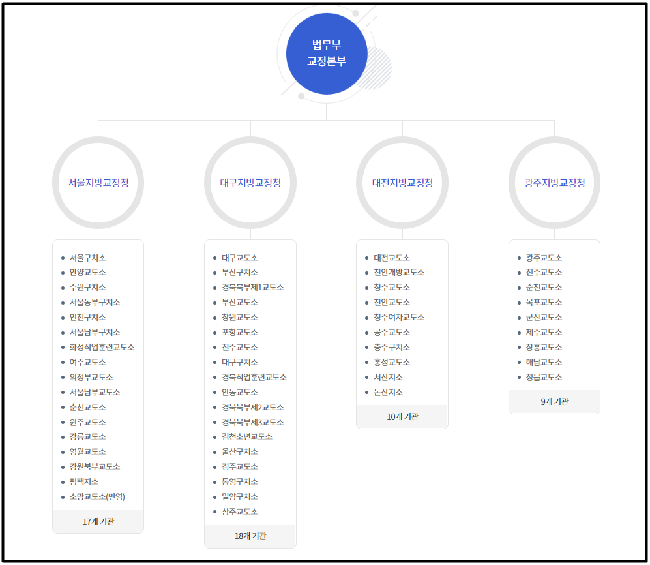Click 경북북부제2교도소 entry
650x565 pixels.
click(252, 407)
